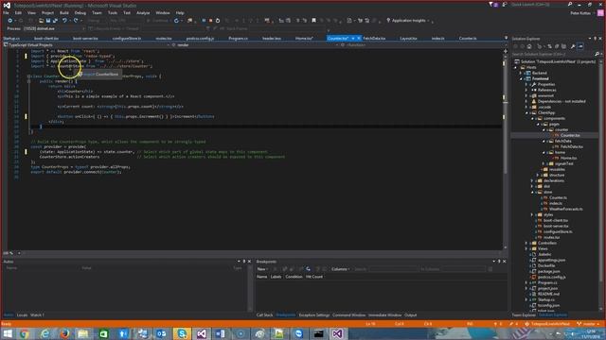Expand the Properties node in Solution Explorer
The height and width of the screenshot is (340, 606).
coord(526,84)
